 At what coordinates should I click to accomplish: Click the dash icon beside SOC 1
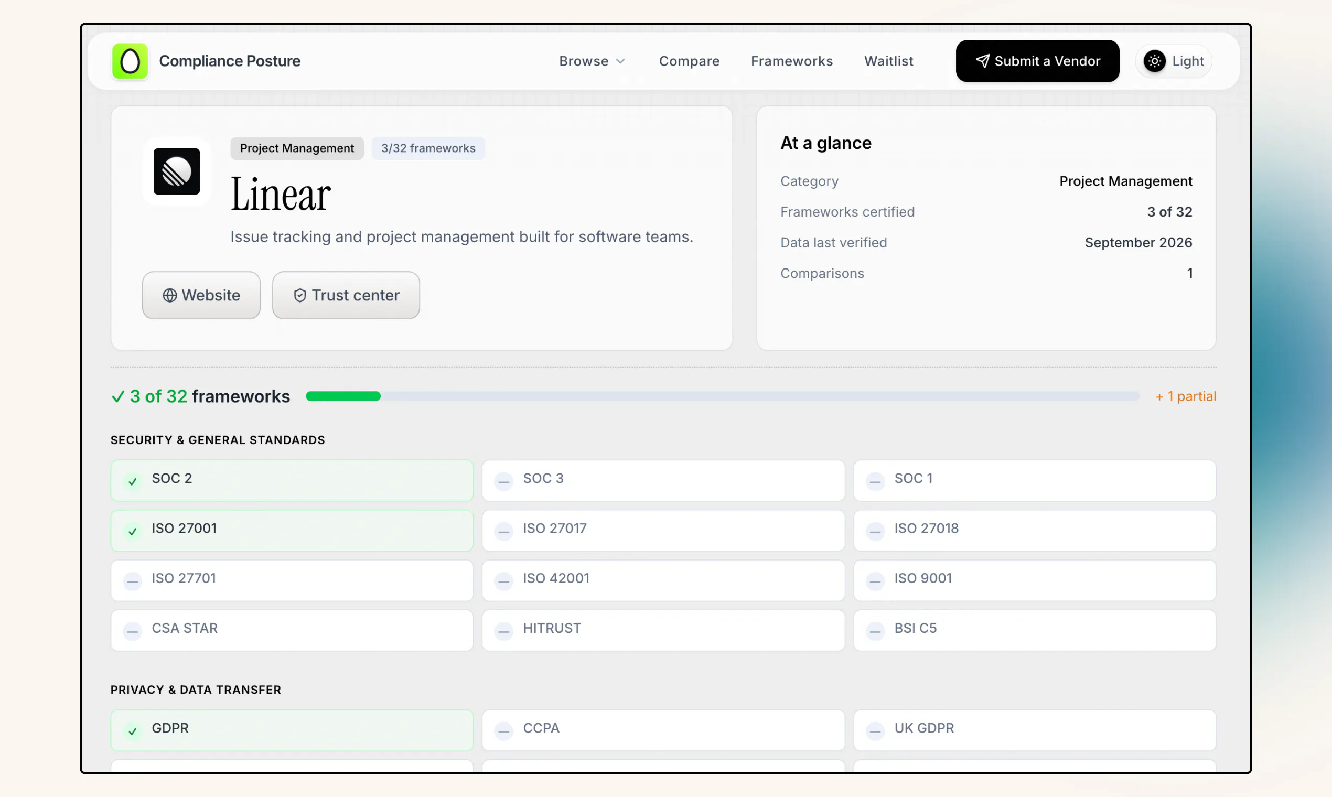875,481
